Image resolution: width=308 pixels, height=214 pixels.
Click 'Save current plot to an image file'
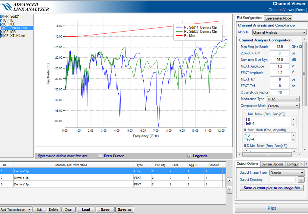(x=272, y=188)
